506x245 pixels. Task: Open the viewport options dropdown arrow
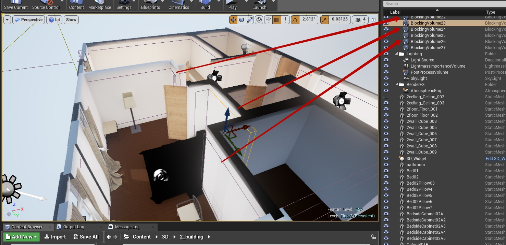pyautogui.click(x=7, y=20)
